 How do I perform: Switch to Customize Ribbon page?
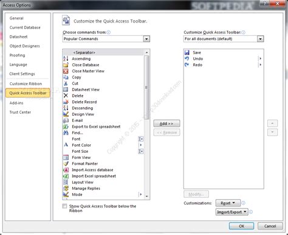(26, 83)
